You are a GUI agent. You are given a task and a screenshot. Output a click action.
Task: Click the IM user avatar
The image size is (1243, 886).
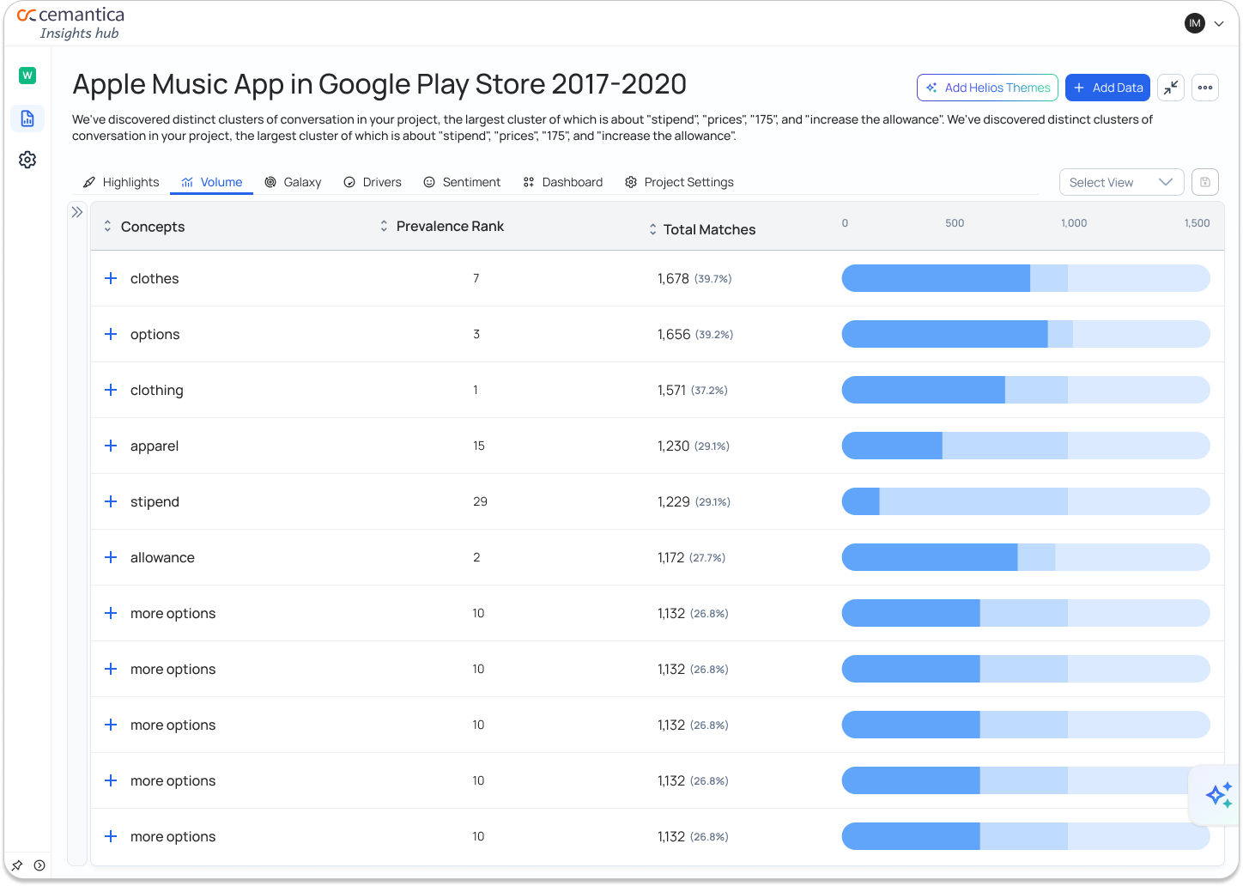(1195, 23)
